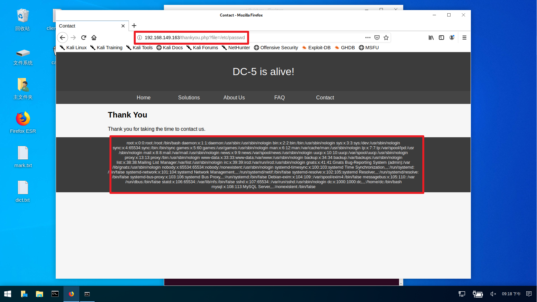The image size is (537, 302).
Task: Close the Contact tab
Action: coord(123,26)
